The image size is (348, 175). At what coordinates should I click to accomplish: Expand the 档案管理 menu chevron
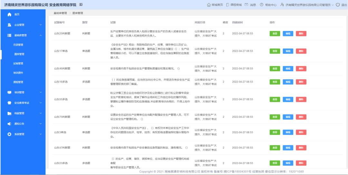coord(41,113)
